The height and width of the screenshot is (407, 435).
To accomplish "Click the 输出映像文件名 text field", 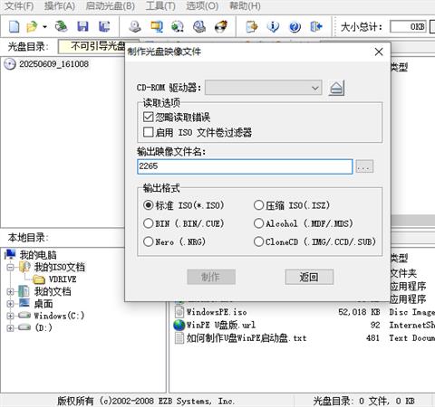I will click(245, 166).
